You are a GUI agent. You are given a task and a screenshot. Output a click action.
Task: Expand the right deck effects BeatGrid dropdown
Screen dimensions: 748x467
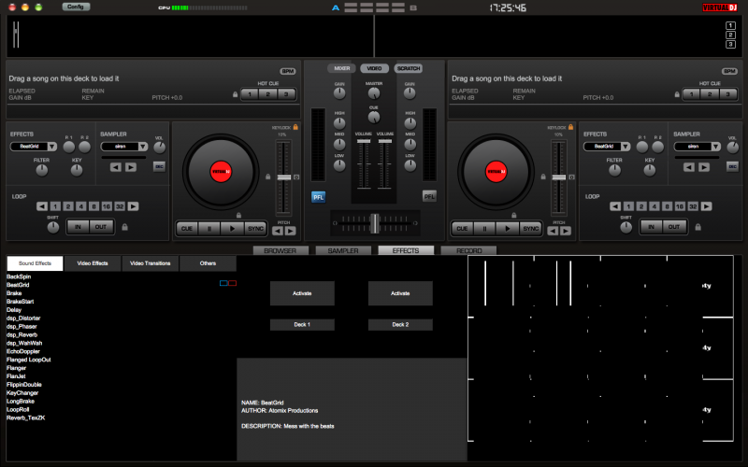626,147
